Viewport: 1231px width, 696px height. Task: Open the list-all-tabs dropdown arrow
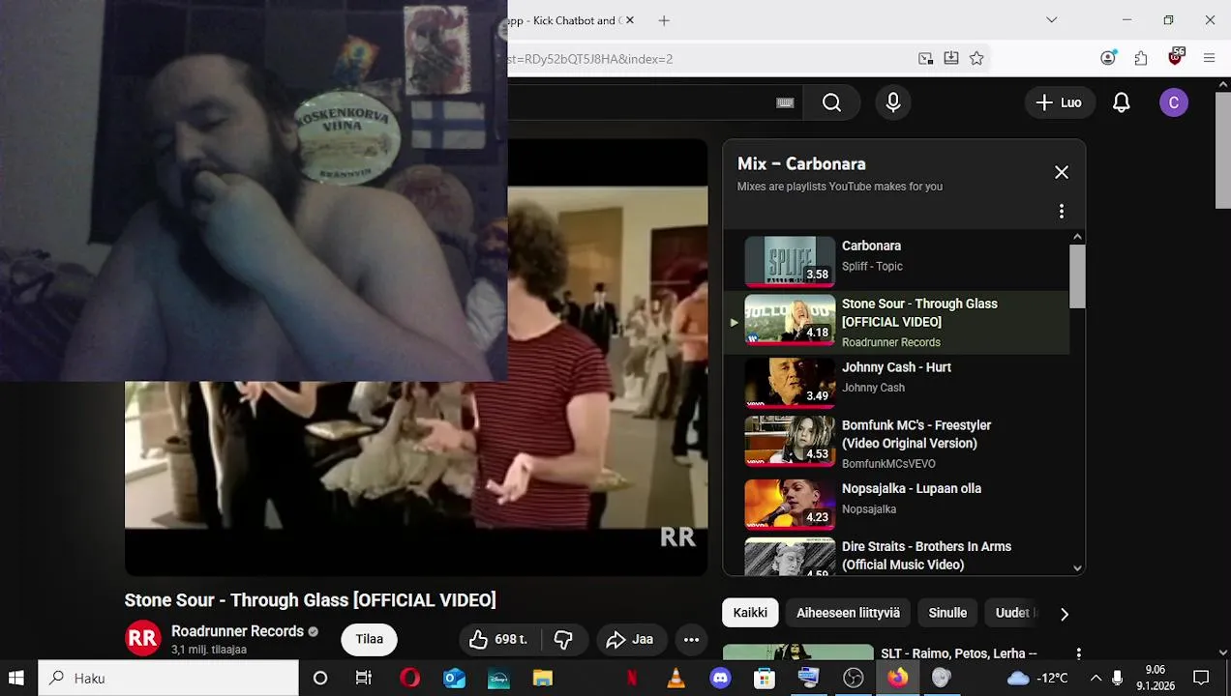(1052, 20)
